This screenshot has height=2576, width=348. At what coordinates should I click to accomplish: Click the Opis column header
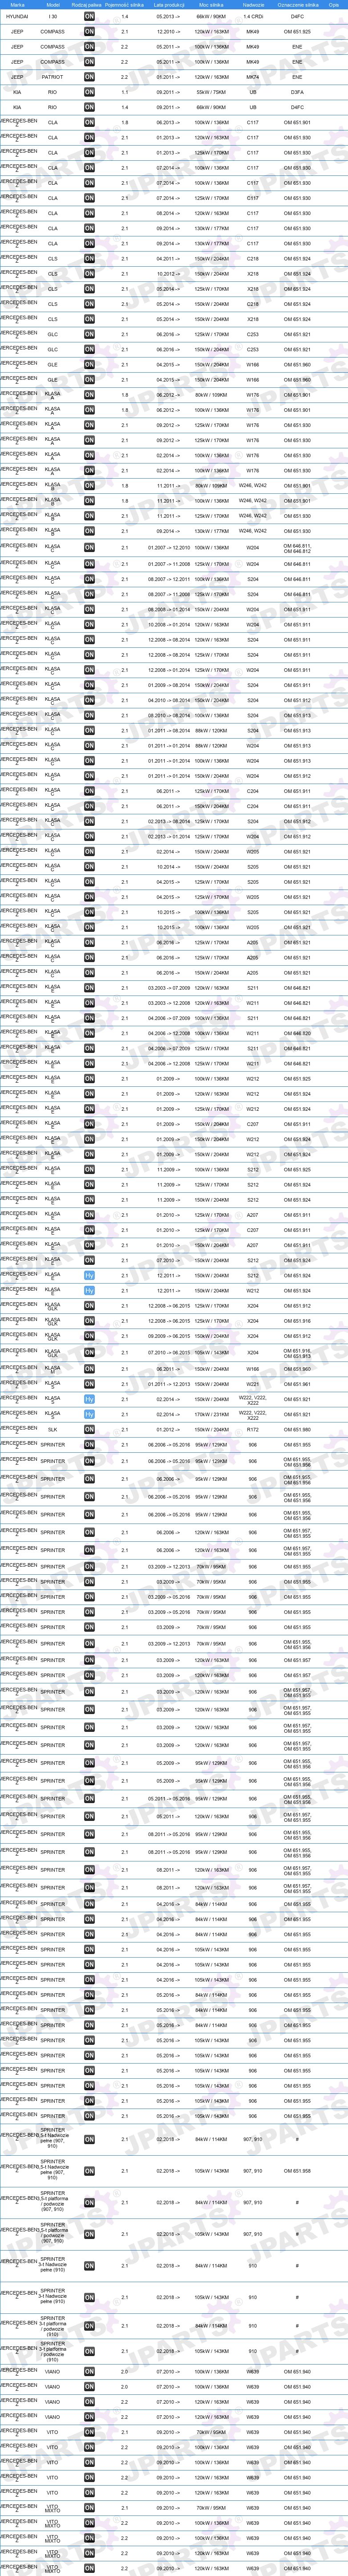pyautogui.click(x=334, y=5)
